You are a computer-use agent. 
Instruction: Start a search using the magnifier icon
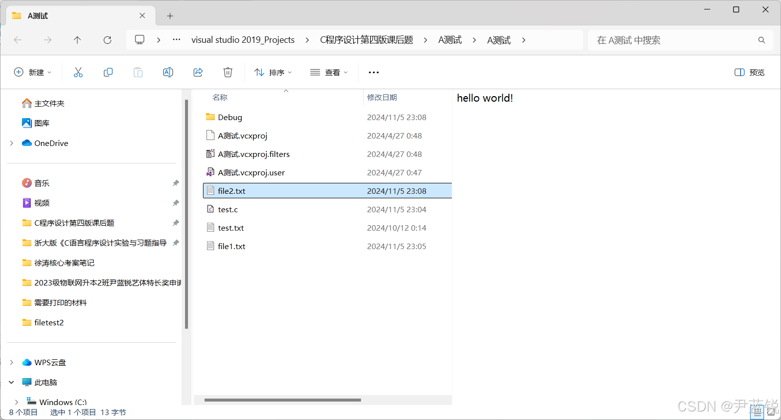point(762,40)
